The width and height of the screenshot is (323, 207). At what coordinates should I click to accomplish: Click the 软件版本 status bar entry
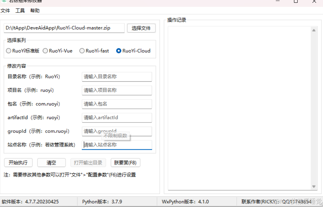[x=30, y=202]
